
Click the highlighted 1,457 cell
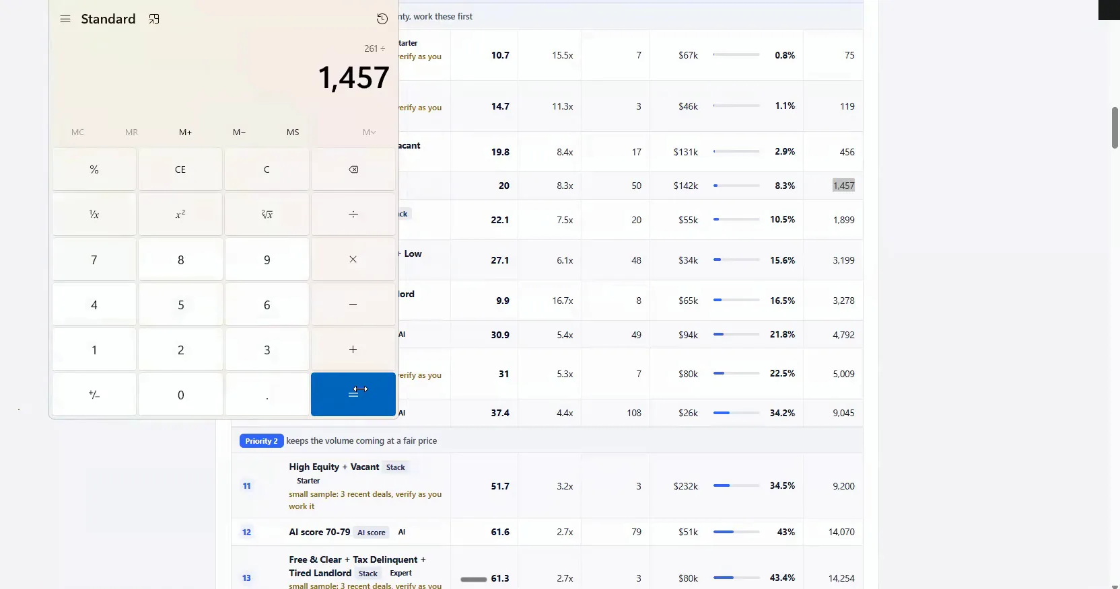[843, 186]
